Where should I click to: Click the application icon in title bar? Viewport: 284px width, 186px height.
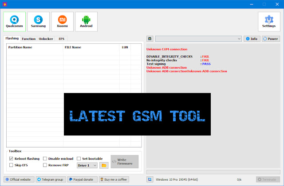point(5,4)
